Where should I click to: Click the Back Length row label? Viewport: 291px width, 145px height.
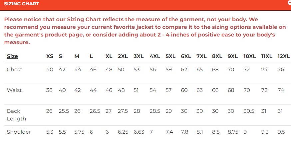(x=16, y=115)
